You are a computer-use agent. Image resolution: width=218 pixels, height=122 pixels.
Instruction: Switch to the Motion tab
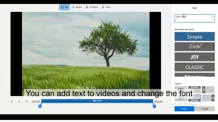[x=77, y=7]
